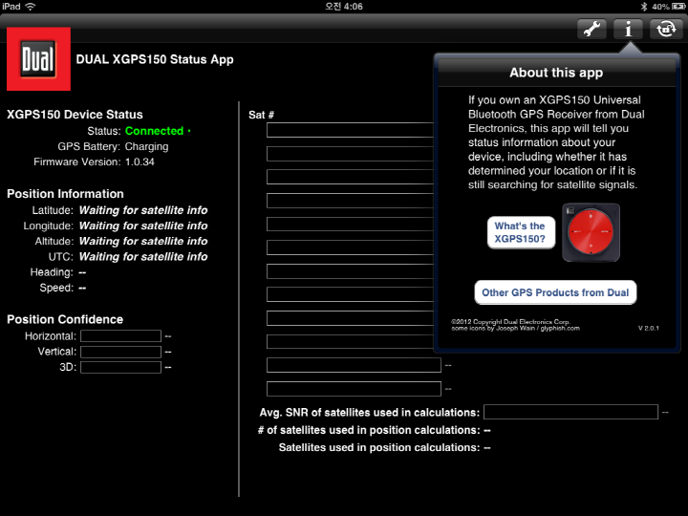Tap the Vertical confidence bar
This screenshot has width=688, height=516.
click(x=120, y=352)
